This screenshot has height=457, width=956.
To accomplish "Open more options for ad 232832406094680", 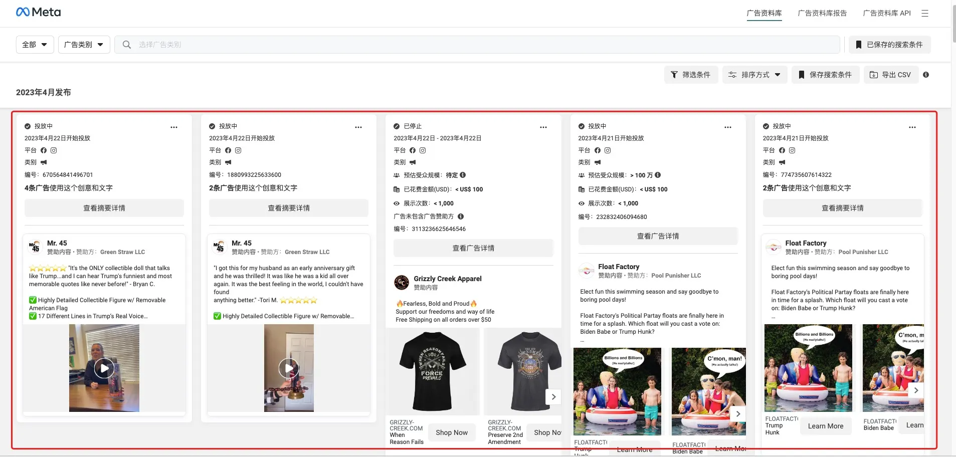I will pos(728,127).
